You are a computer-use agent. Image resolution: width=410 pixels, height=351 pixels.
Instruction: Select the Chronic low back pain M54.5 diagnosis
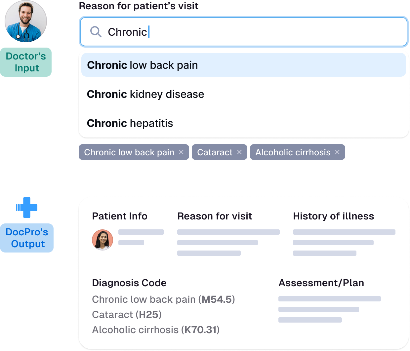click(163, 299)
